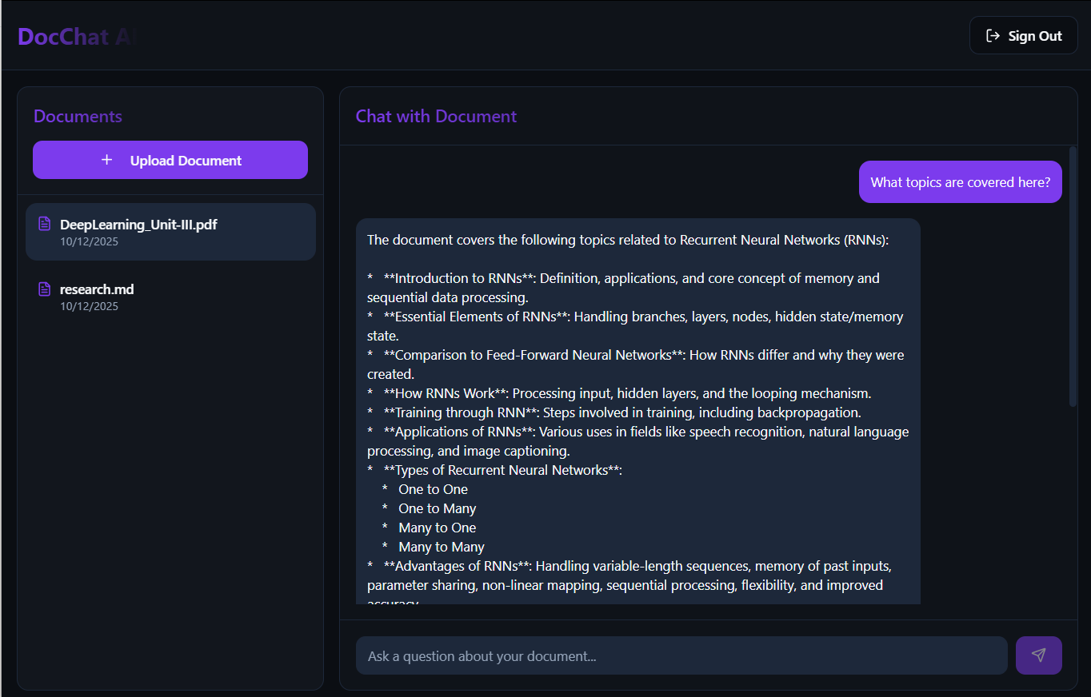The width and height of the screenshot is (1091, 697).
Task: Click the Upload Document button
Action: point(170,160)
